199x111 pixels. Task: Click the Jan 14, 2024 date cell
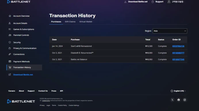coord(57,46)
